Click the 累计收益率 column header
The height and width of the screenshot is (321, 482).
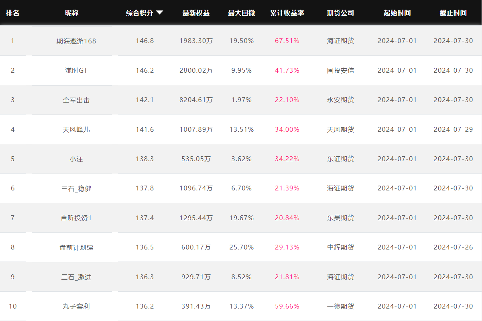pos(287,13)
